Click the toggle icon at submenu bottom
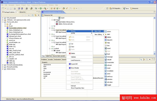 [106, 85]
